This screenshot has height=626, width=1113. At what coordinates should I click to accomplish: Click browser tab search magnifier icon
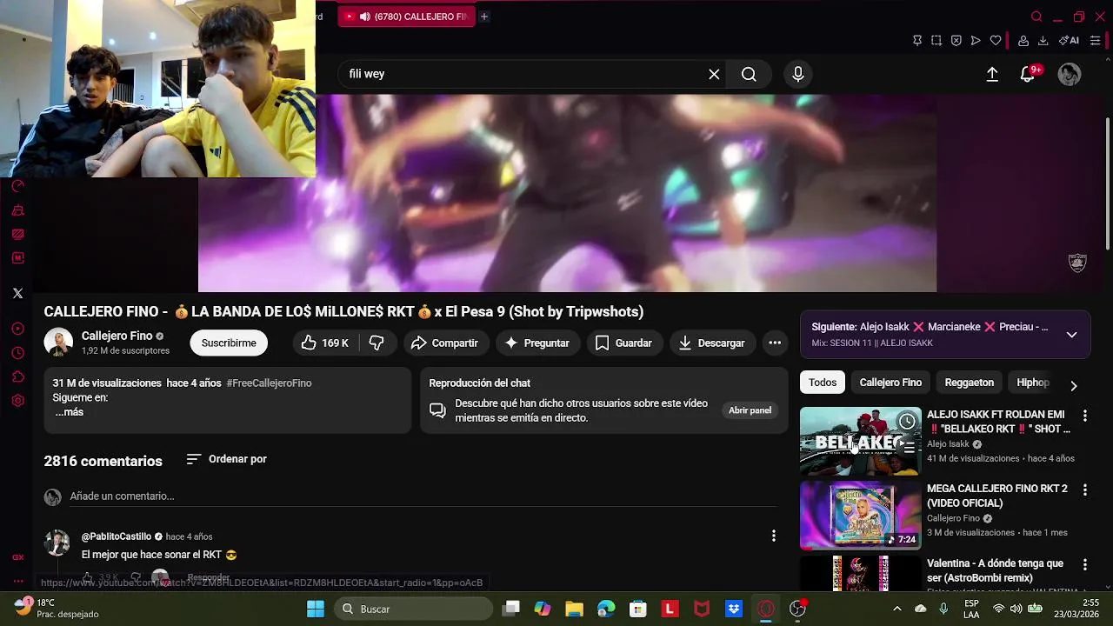[x=1036, y=17]
